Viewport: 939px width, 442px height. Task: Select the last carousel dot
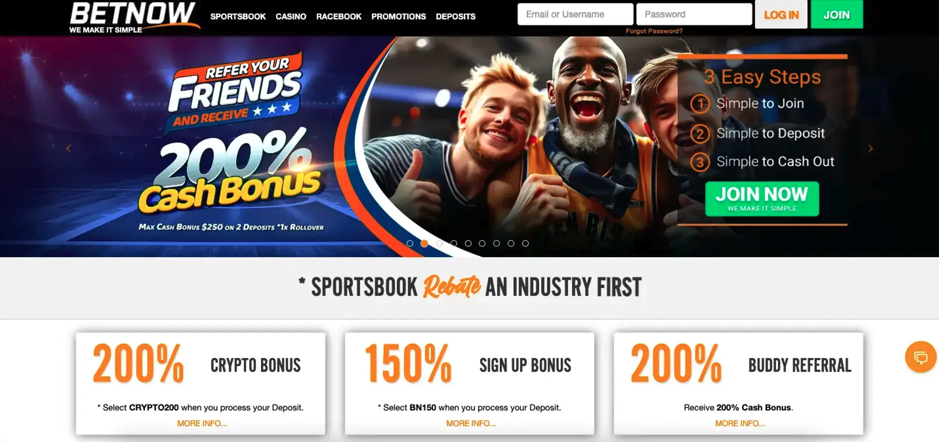click(x=525, y=243)
